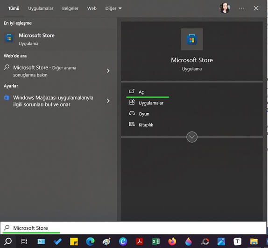The image size is (268, 248).
Task: Switch to the Belgeler tab
Action: pos(70,8)
